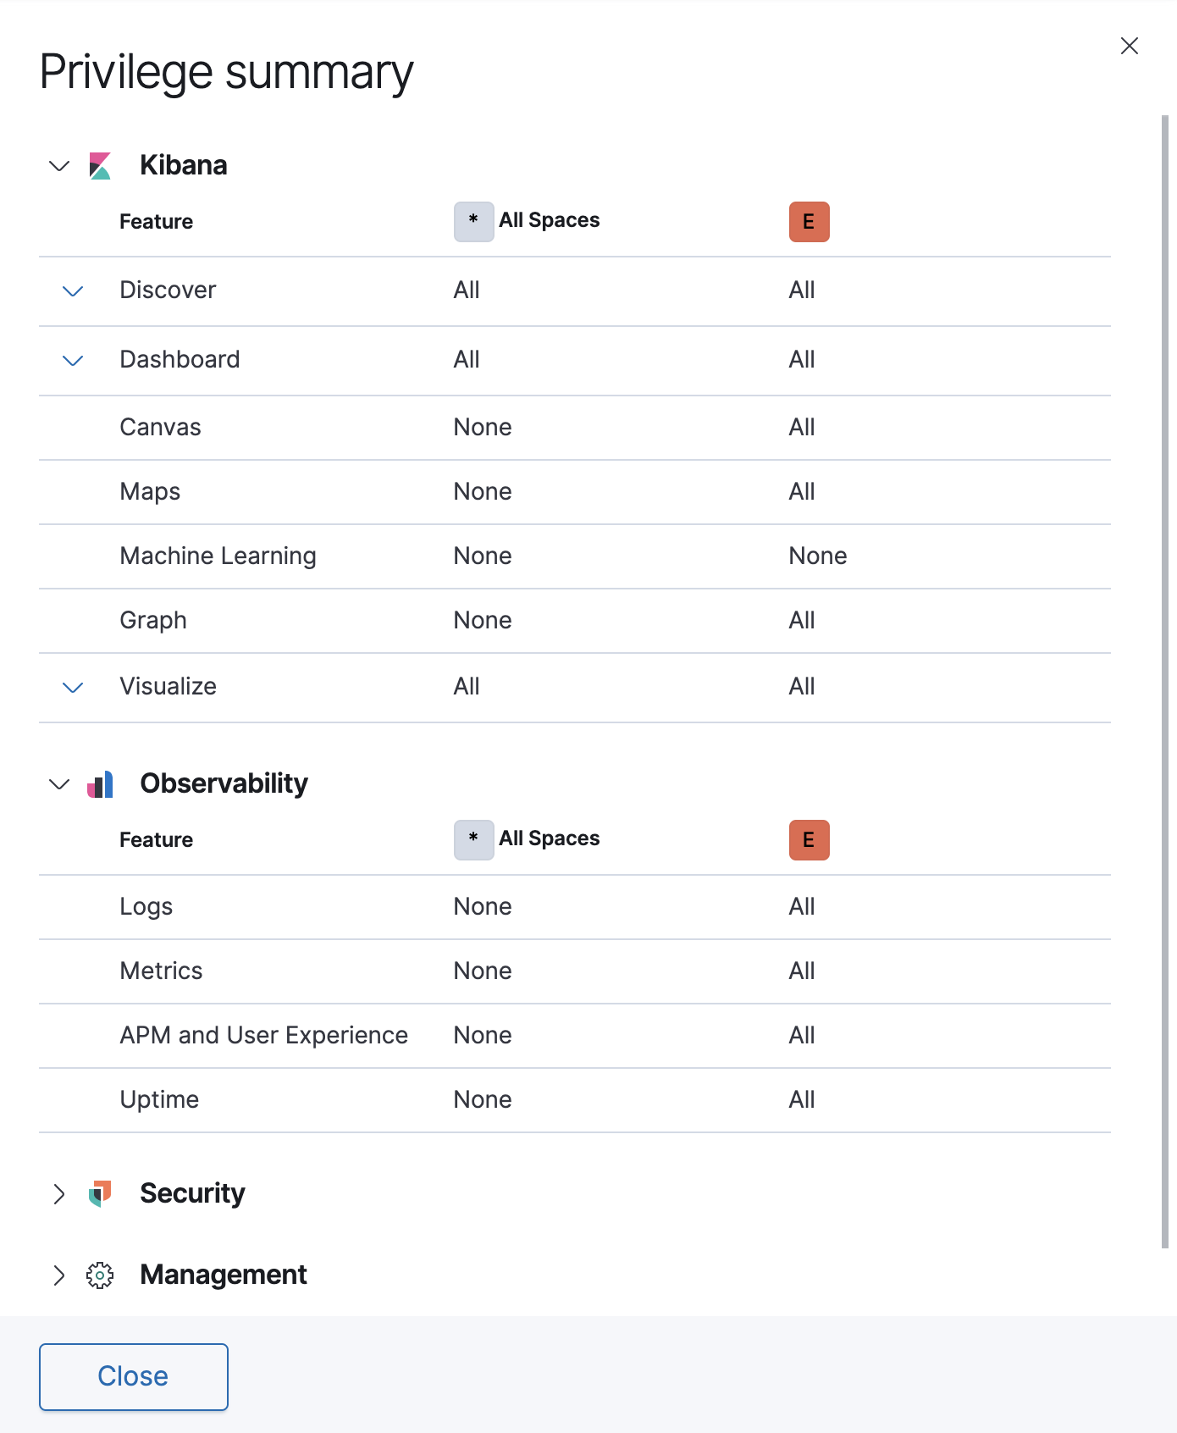The height and width of the screenshot is (1433, 1177).
Task: Click the Observability bar-chart icon
Action: (x=99, y=784)
